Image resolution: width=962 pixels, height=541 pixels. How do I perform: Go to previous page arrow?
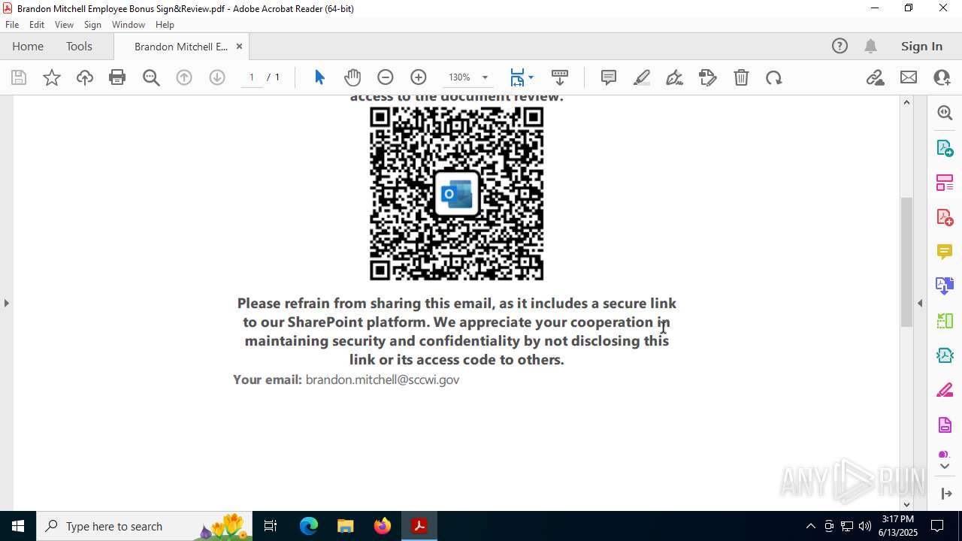[x=184, y=77]
